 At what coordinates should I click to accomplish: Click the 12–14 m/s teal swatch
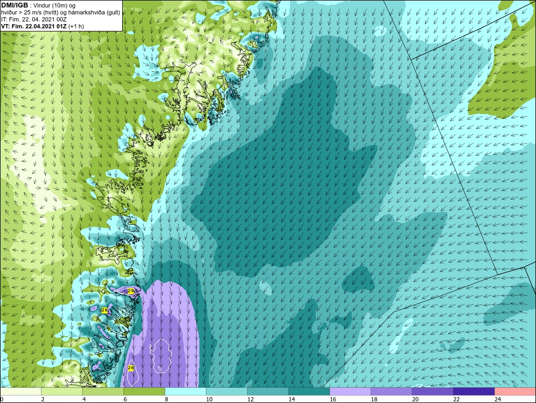pyautogui.click(x=267, y=392)
